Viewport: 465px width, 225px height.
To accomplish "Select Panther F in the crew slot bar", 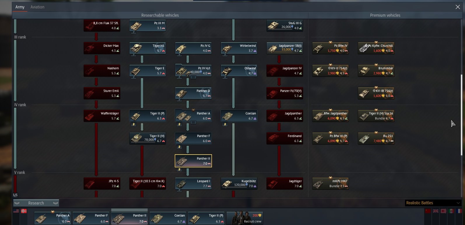I will (91, 218).
